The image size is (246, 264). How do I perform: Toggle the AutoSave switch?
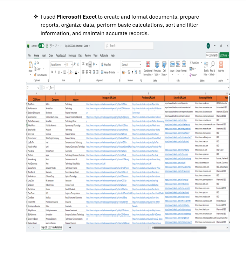(x=41, y=46)
